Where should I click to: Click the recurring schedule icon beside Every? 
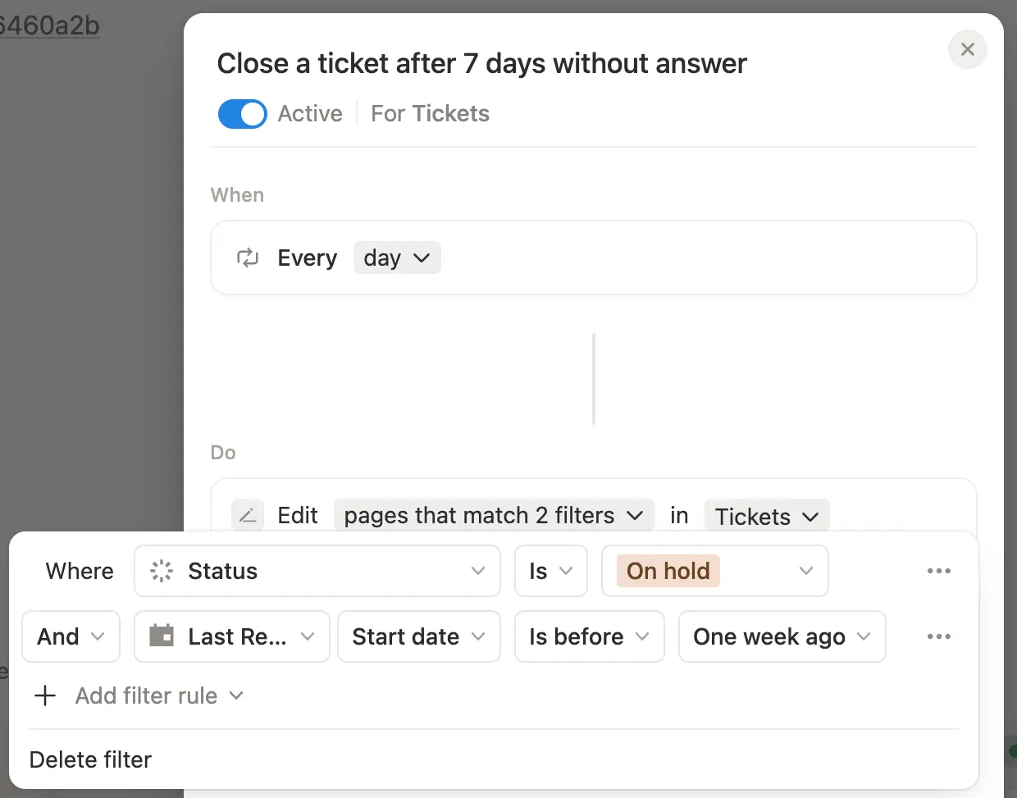coord(248,258)
